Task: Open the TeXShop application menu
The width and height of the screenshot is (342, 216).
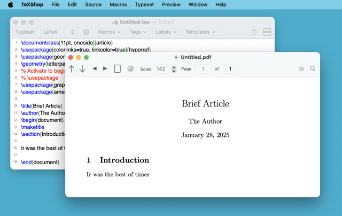Action: click(x=32, y=4)
